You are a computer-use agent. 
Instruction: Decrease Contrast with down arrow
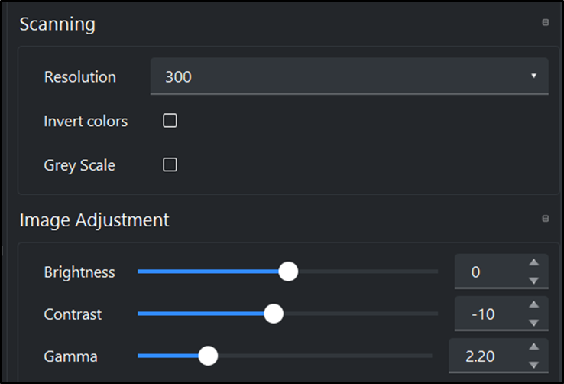(x=533, y=323)
